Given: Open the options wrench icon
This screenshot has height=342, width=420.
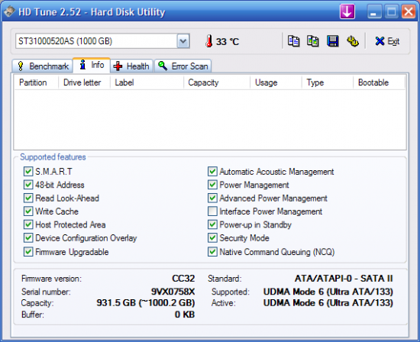Looking at the screenshot, I should [353, 41].
